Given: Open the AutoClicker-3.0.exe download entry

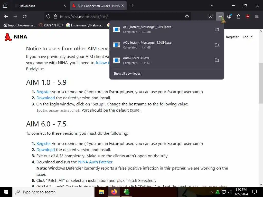Looking at the screenshot, I should click(x=161, y=60).
